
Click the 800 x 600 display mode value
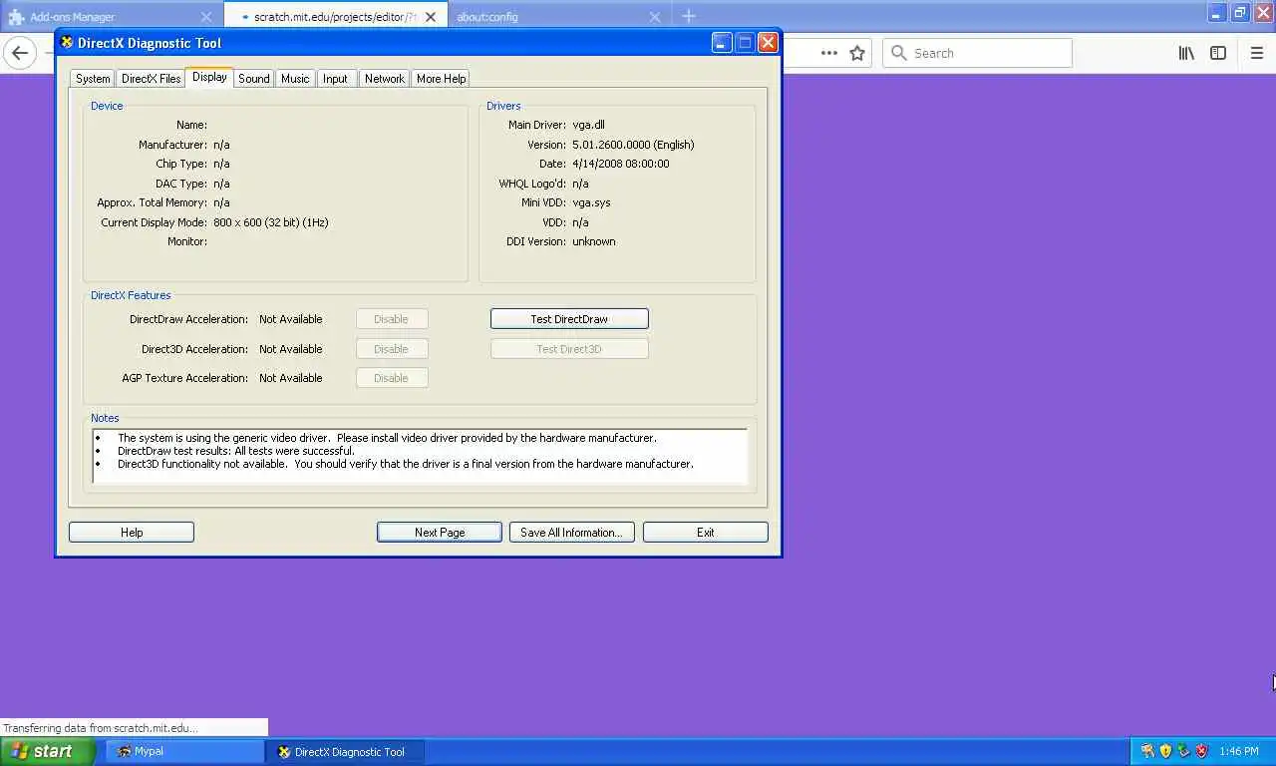click(x=270, y=222)
